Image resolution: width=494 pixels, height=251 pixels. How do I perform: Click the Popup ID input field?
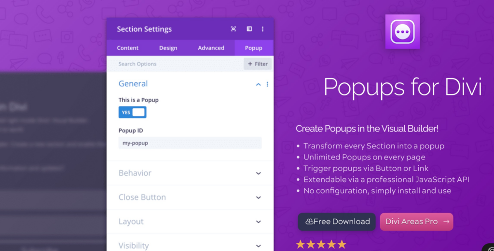pos(190,143)
